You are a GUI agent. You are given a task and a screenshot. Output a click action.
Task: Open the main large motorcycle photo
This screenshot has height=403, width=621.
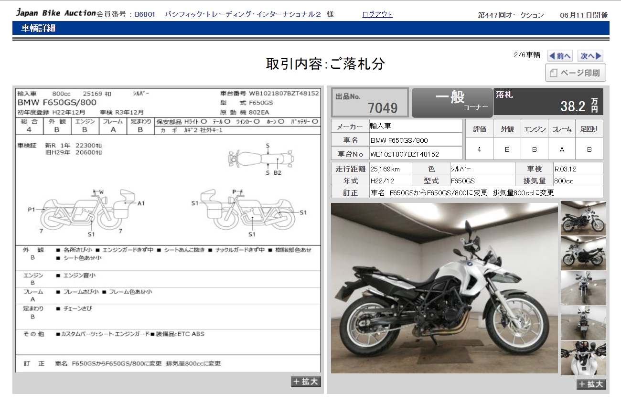[x=444, y=288]
